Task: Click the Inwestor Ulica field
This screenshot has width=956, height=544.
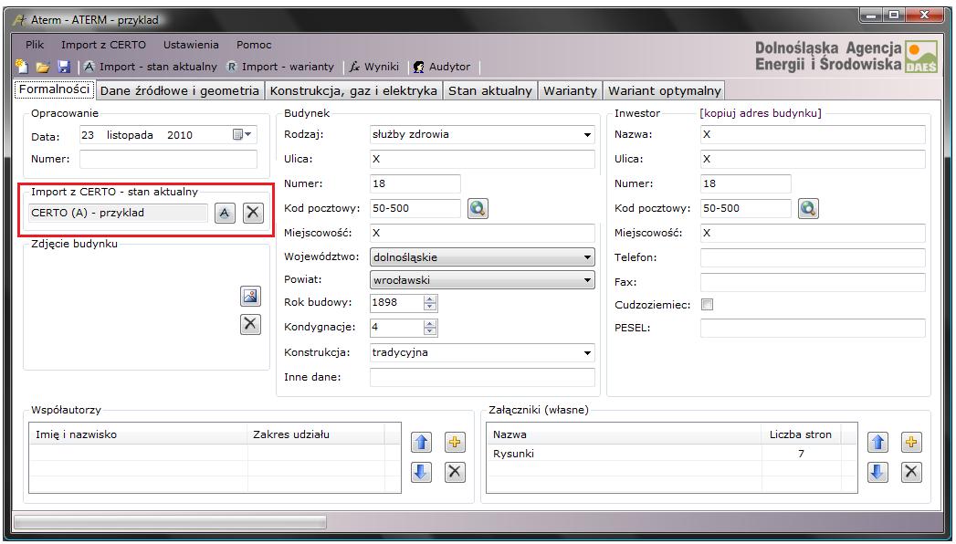Action: coord(813,159)
